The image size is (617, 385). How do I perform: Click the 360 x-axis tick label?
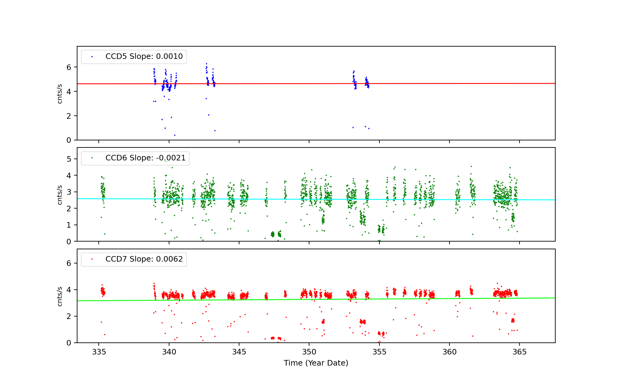tap(449, 352)
